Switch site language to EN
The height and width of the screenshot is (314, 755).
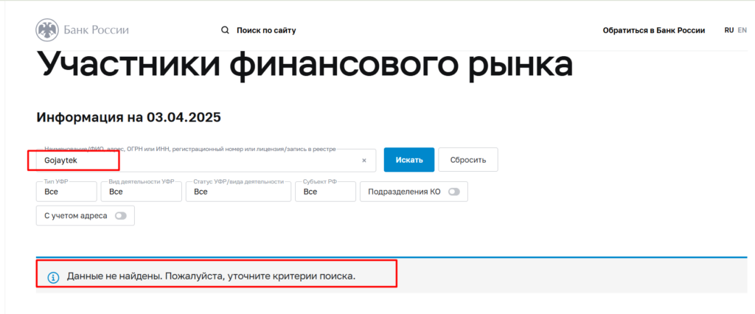tap(742, 30)
